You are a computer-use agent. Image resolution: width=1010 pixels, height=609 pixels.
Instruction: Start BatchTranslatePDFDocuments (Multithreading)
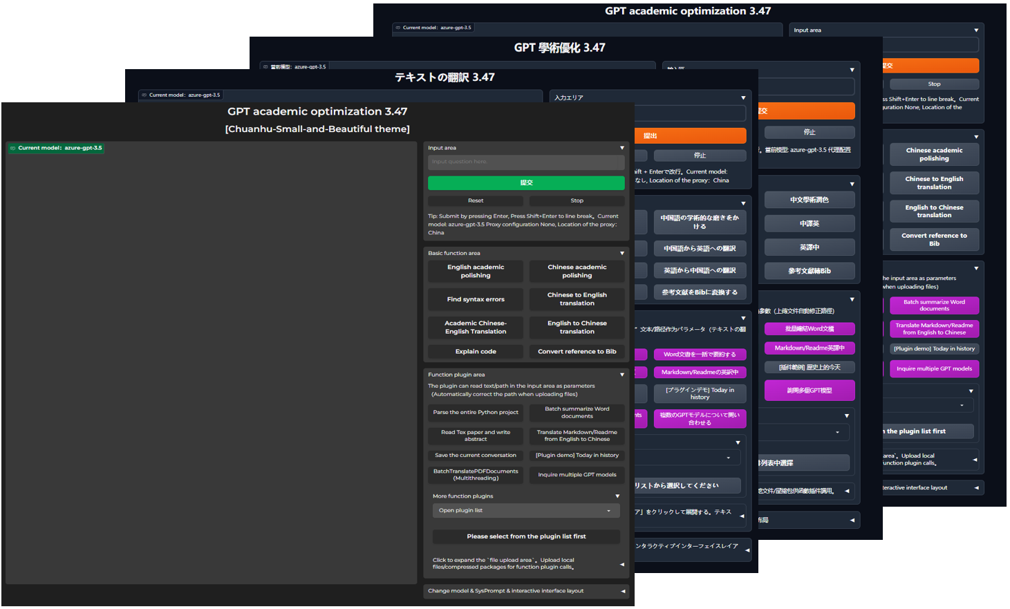(475, 477)
